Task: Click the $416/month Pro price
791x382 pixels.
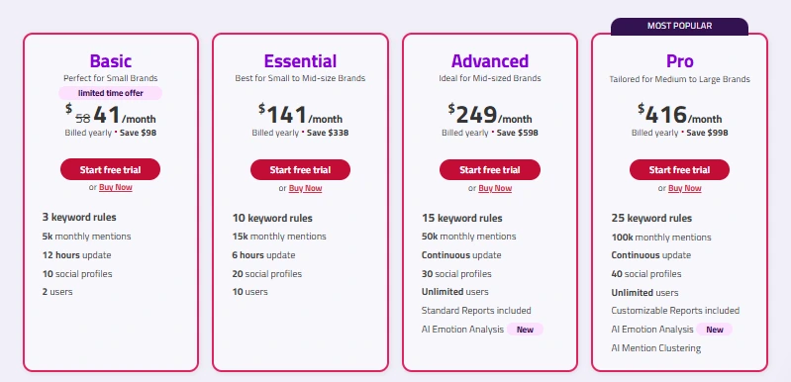Action: [679, 115]
